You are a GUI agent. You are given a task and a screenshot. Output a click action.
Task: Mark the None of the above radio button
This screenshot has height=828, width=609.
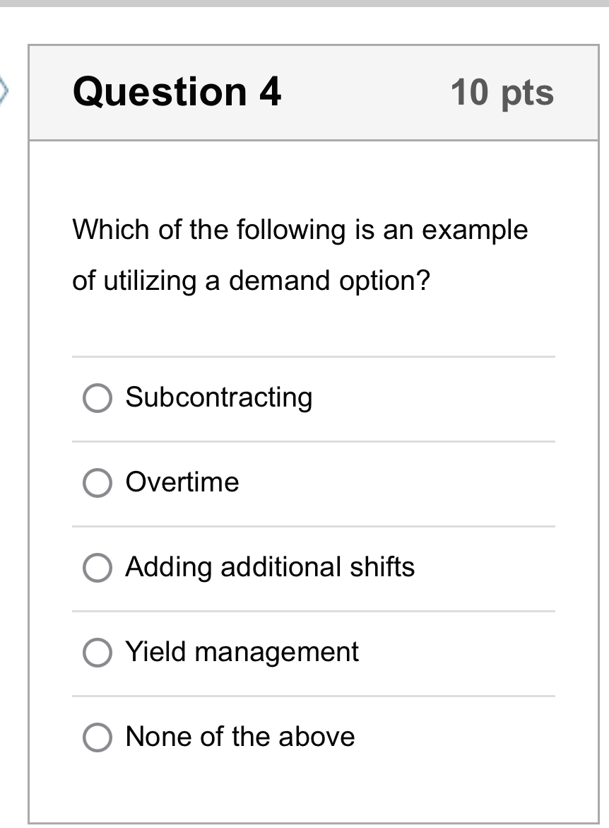(97, 737)
